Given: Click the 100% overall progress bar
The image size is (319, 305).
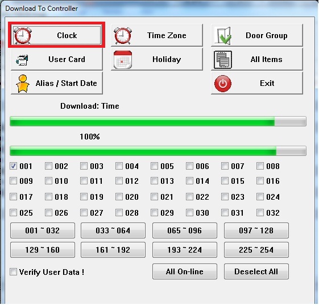Looking at the screenshot, I should [x=158, y=151].
